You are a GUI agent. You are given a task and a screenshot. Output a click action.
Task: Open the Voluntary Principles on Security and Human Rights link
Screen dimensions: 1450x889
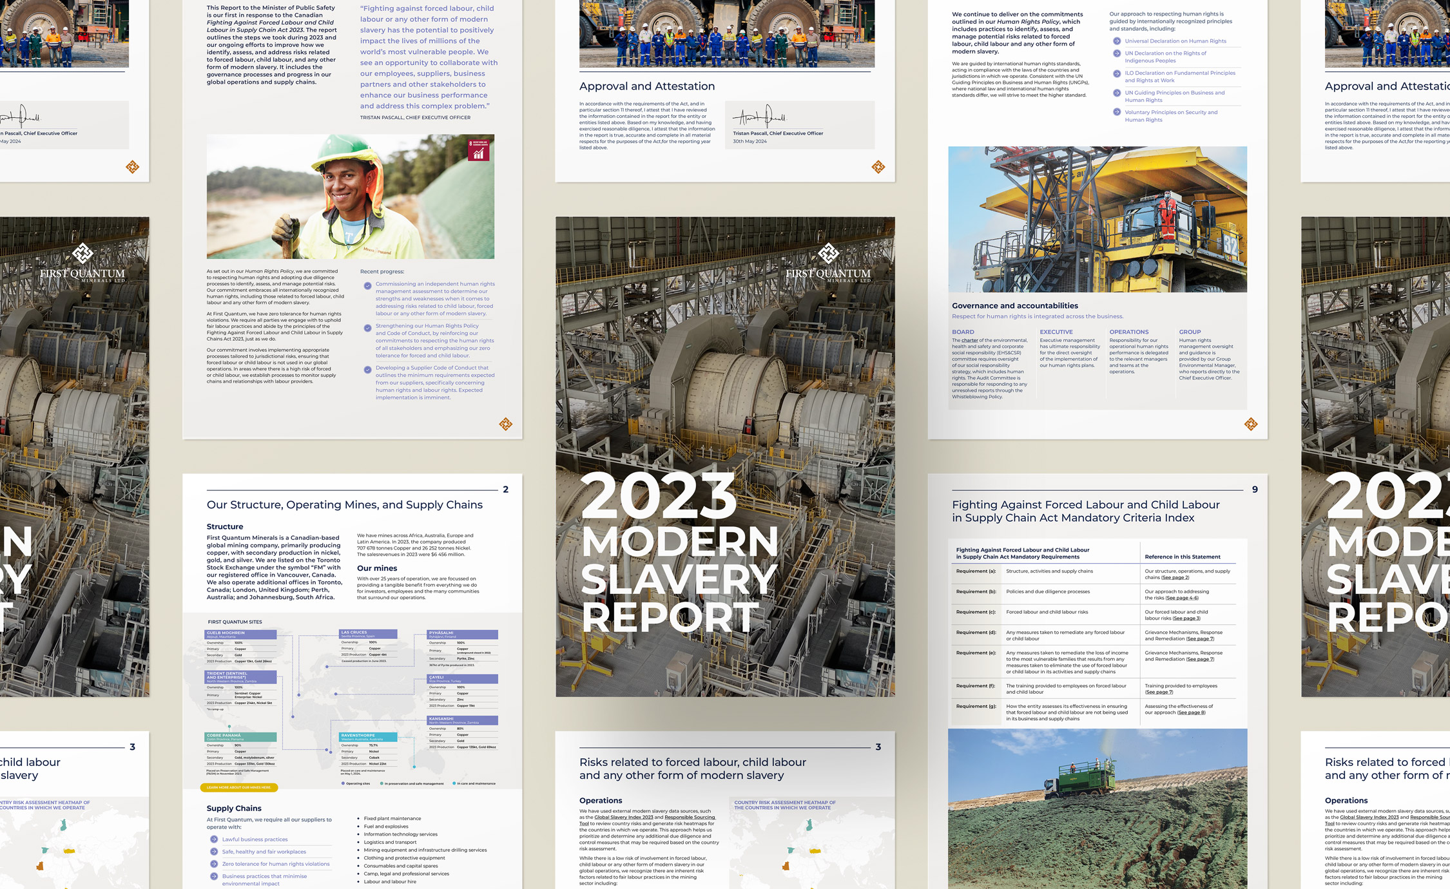coord(1171,116)
